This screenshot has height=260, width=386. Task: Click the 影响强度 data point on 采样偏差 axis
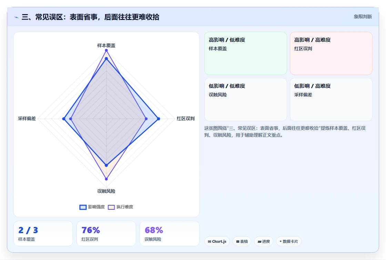point(64,119)
